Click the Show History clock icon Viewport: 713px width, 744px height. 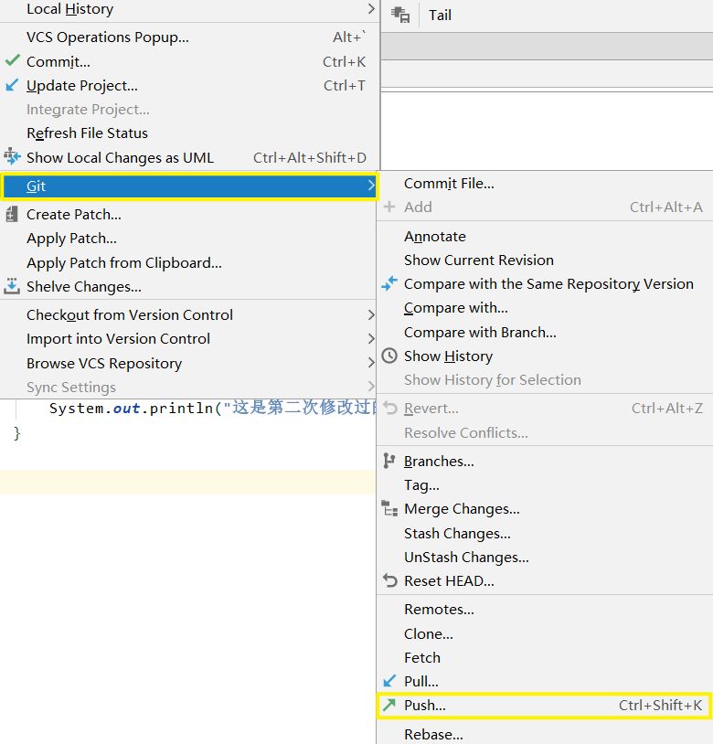pyautogui.click(x=389, y=356)
